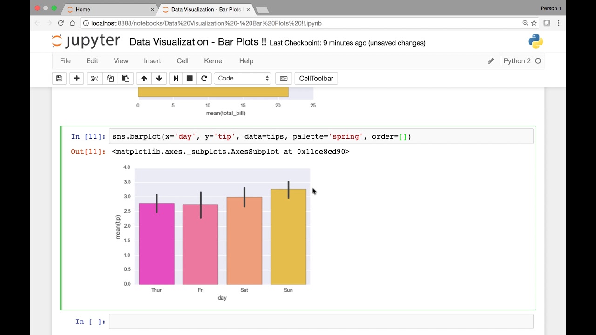Go back in browser history
This screenshot has height=335, width=596.
pos(38,23)
